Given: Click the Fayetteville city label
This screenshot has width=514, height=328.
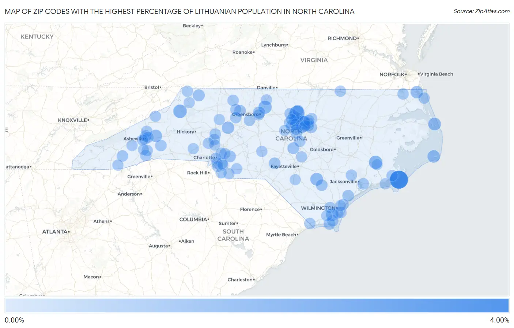Looking at the screenshot, I should pos(284,166).
